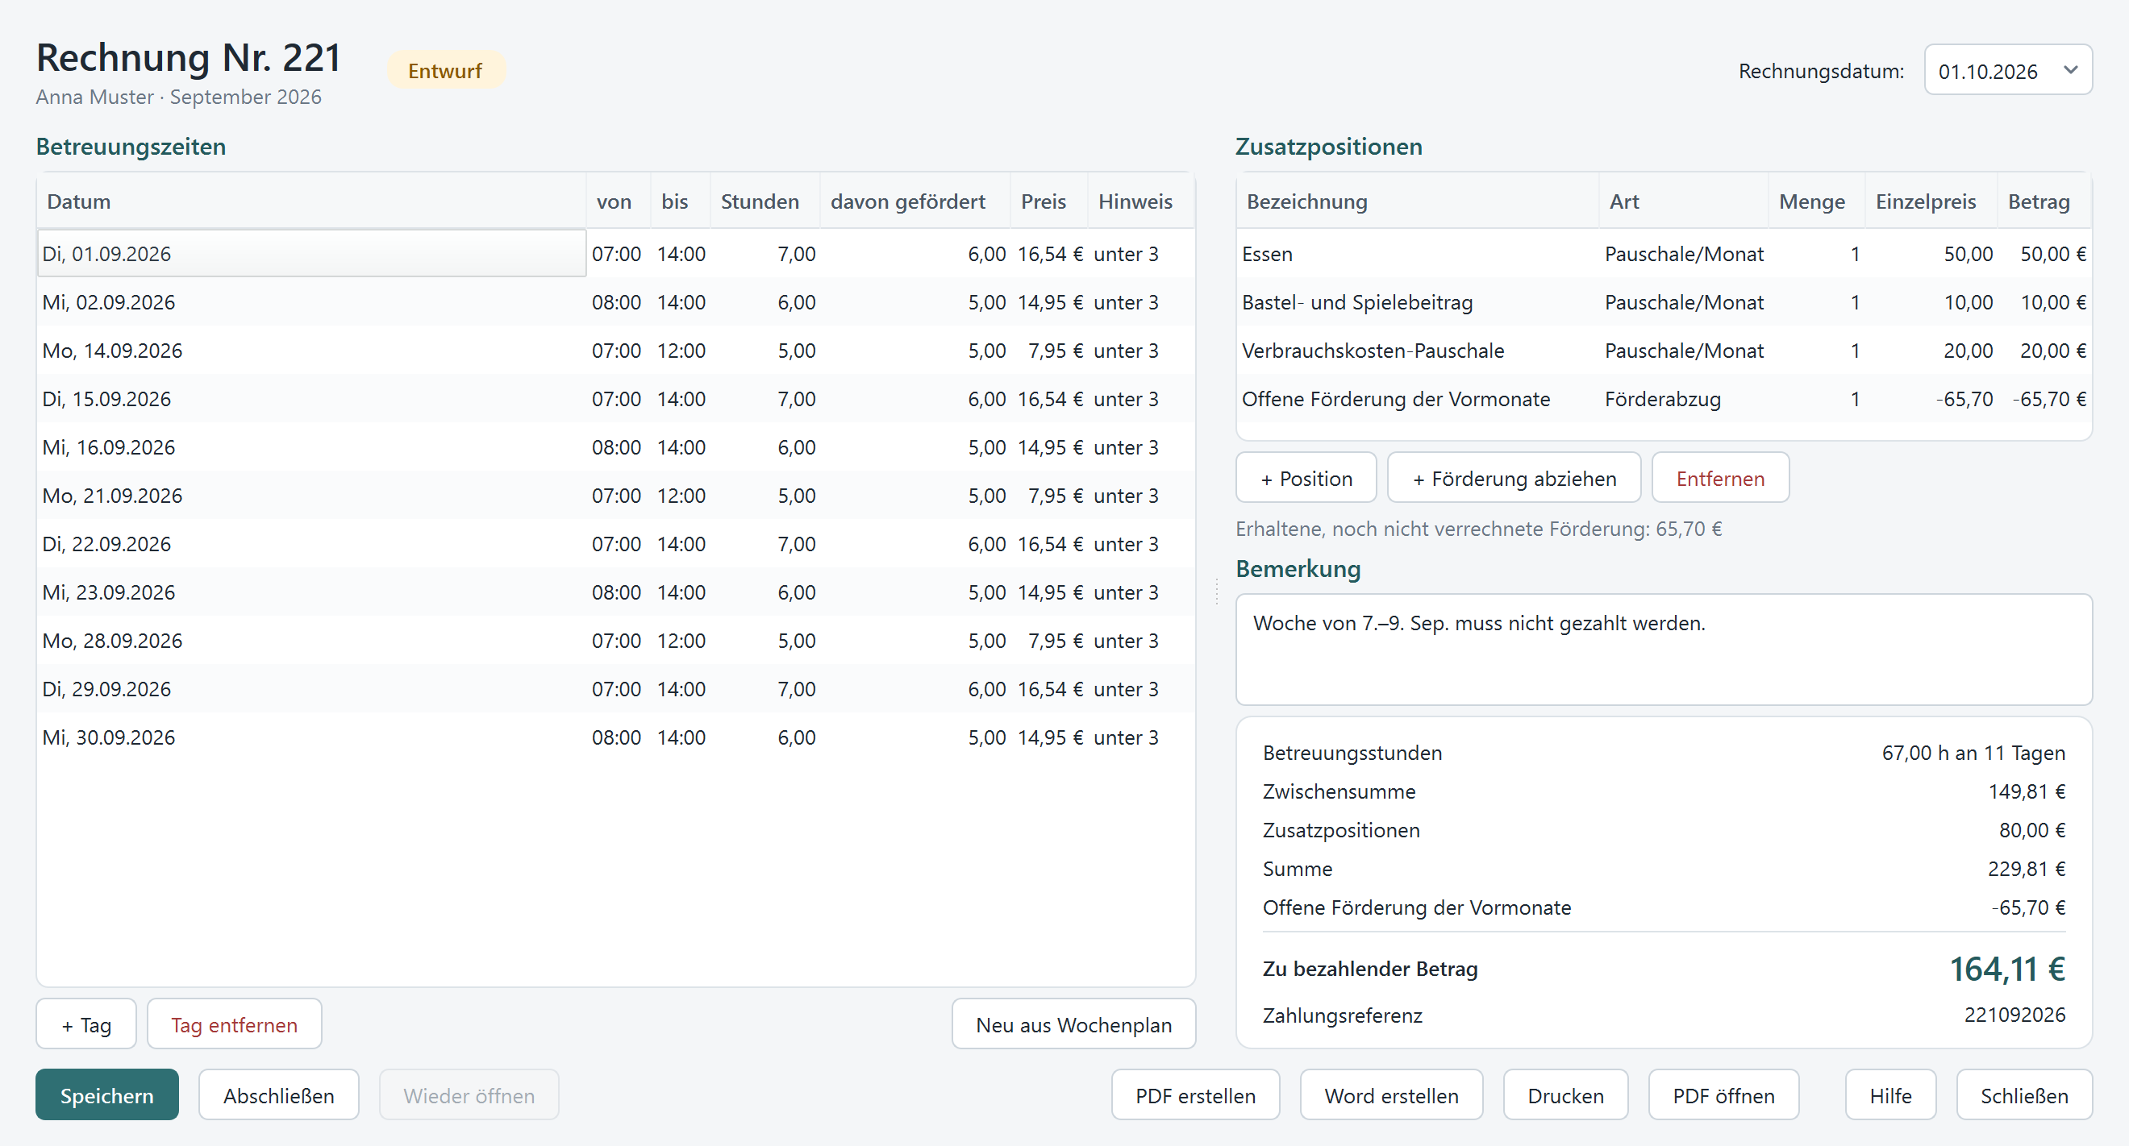Click the Schließen button
The height and width of the screenshot is (1146, 2129).
(2024, 1094)
